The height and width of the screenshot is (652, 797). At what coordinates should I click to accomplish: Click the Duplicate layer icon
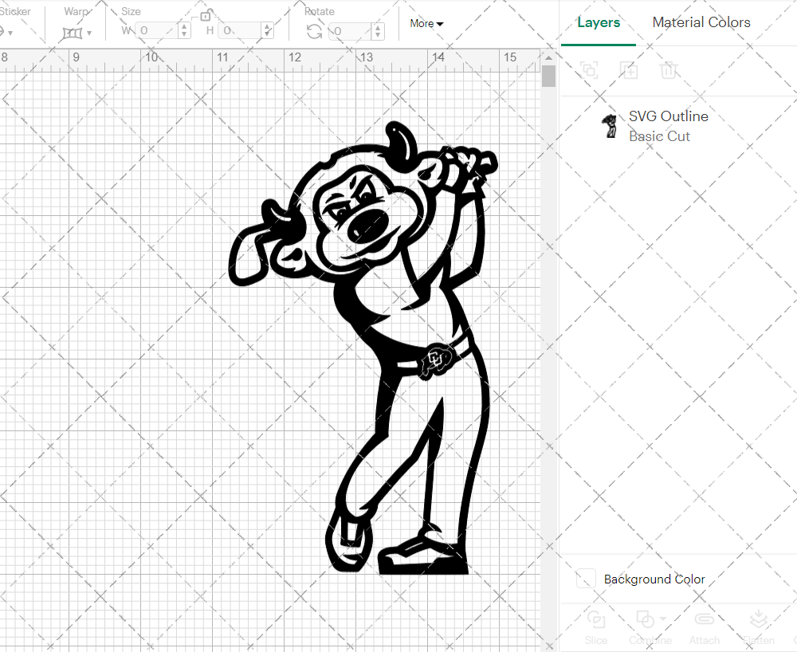point(629,70)
